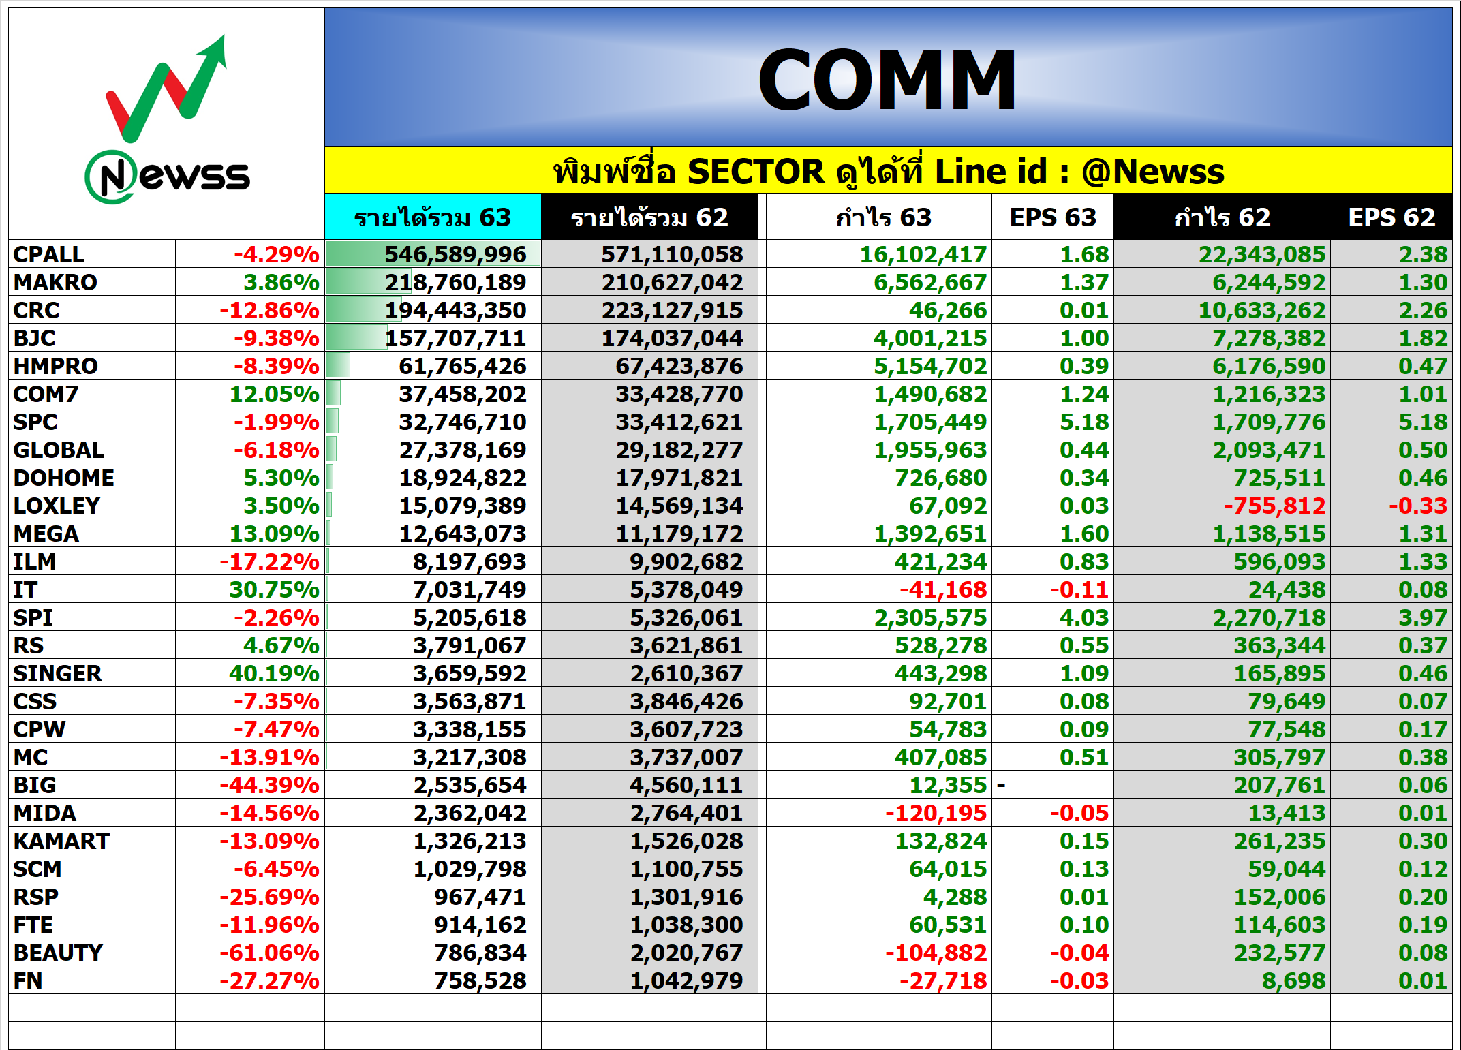Click MAKRO revenue cell 218,760,189
The image size is (1461, 1050).
coord(433,282)
